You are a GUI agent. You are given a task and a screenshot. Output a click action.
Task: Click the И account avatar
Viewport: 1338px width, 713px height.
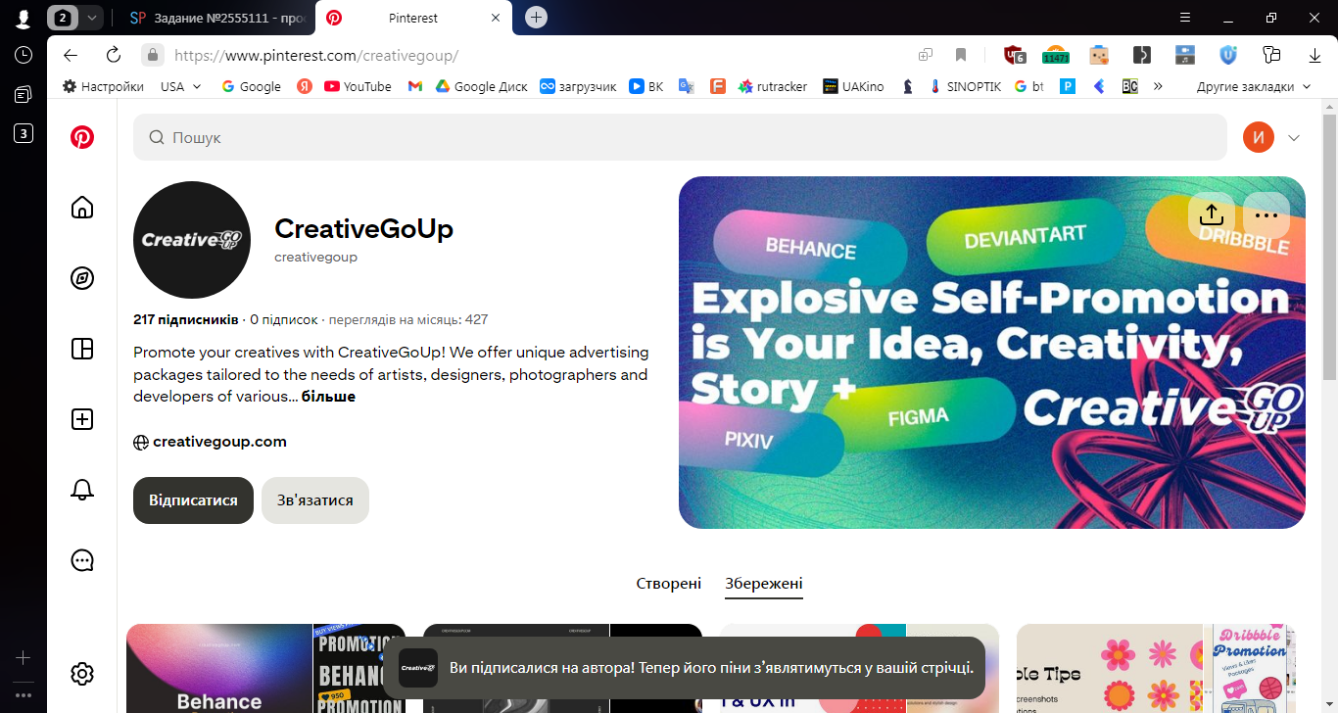point(1259,137)
